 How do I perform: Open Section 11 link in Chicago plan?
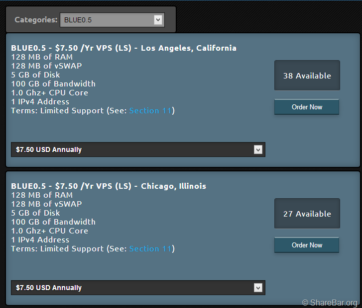[x=150, y=249]
